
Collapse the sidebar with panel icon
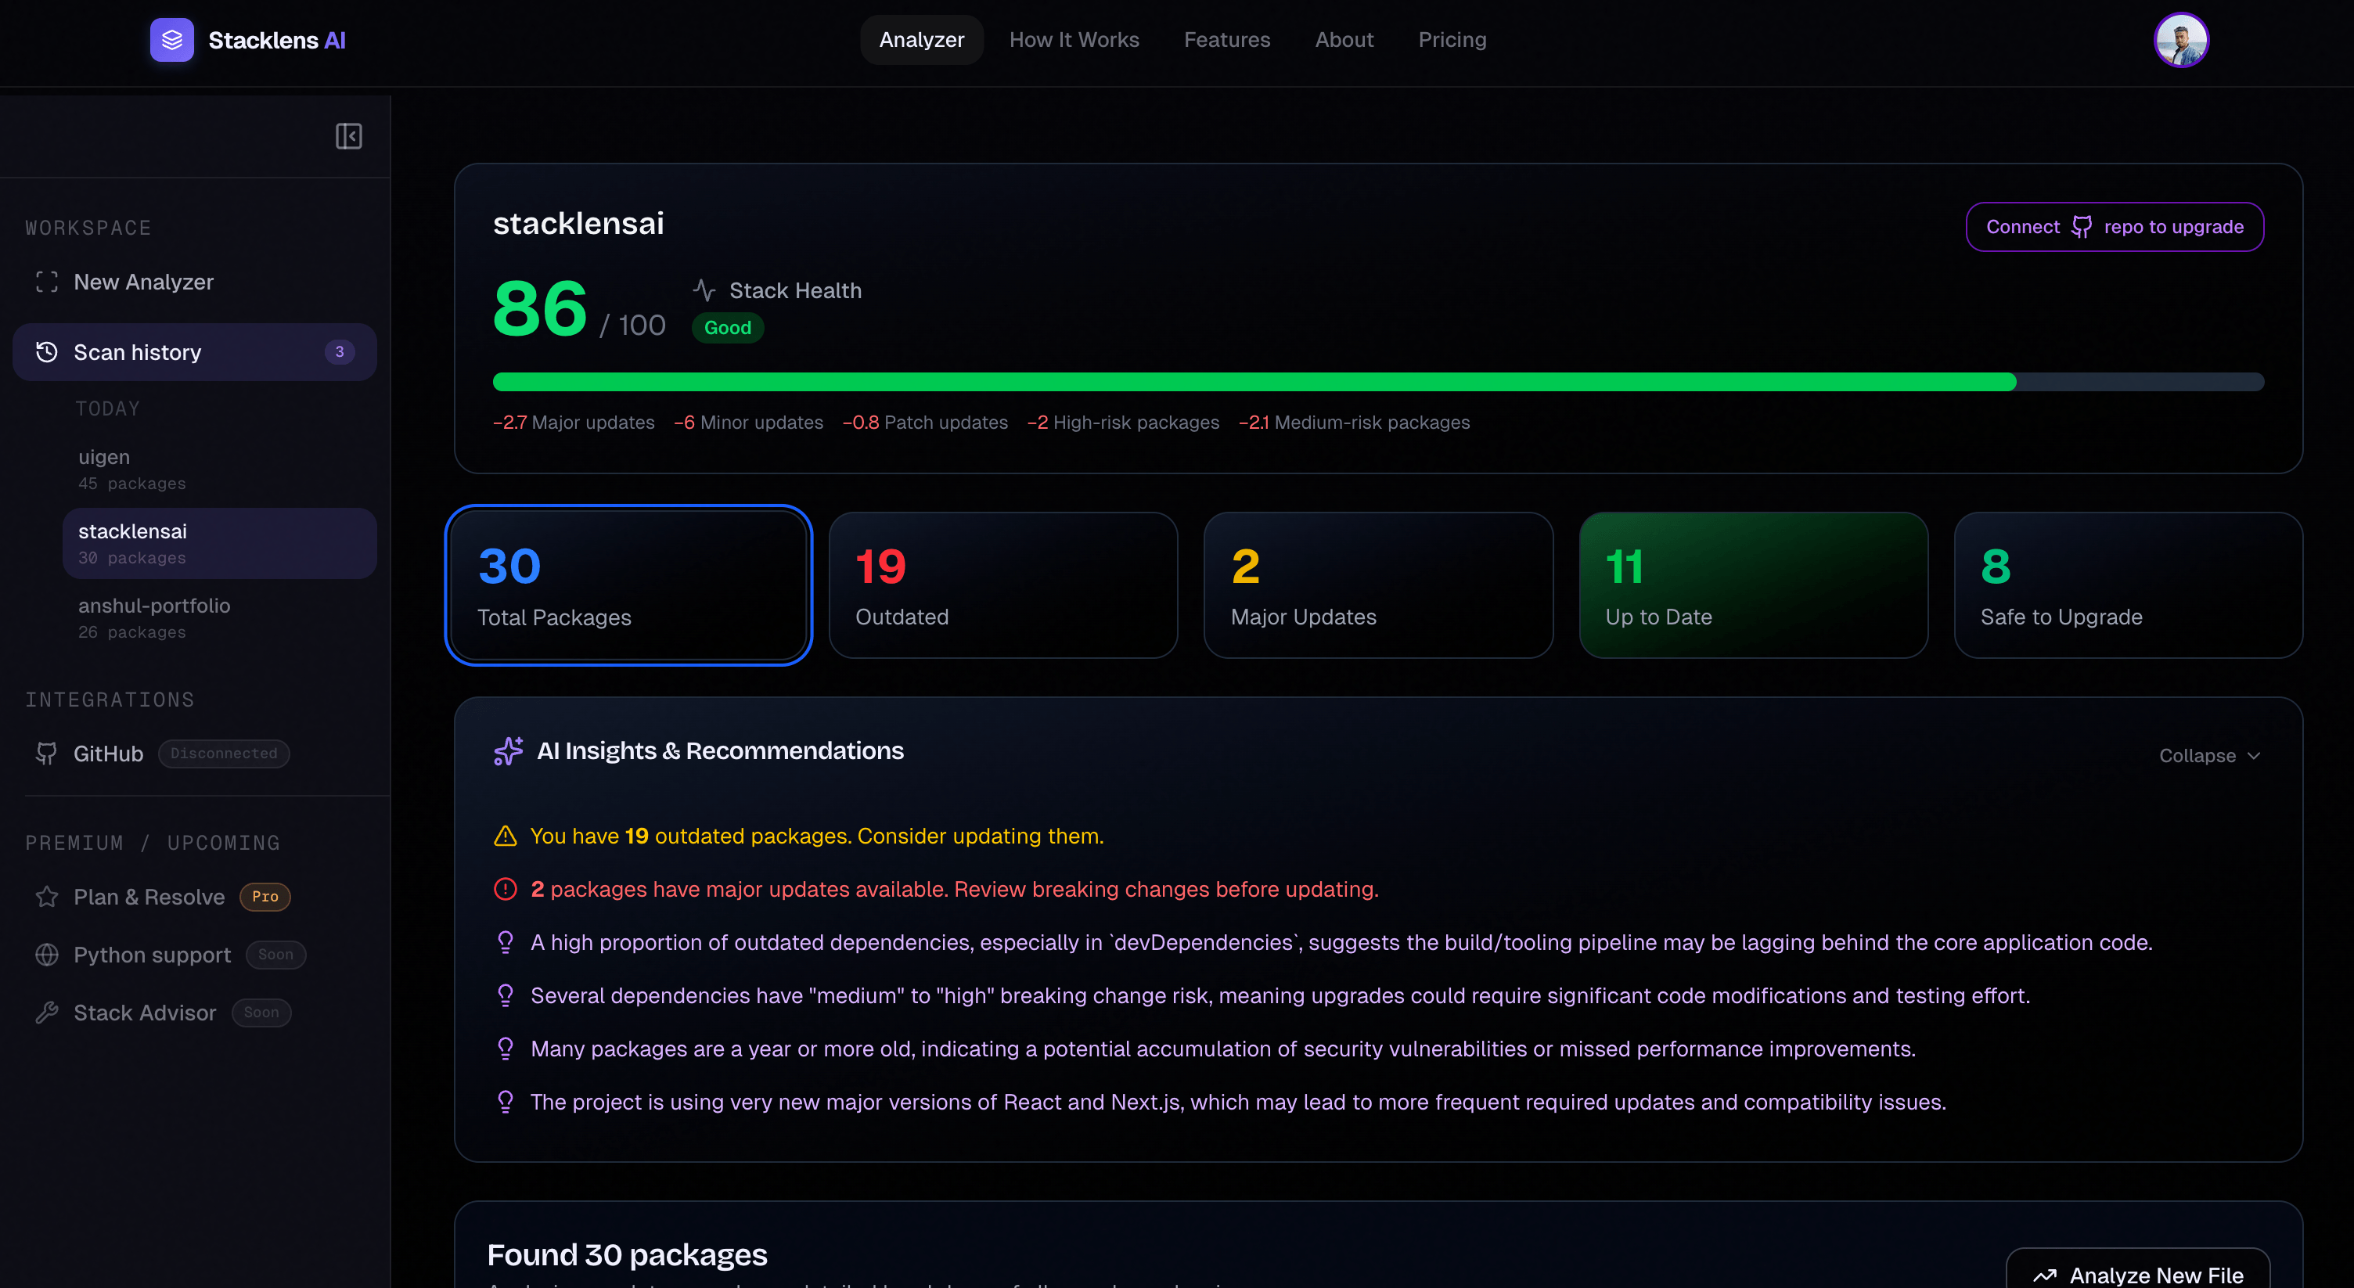pyautogui.click(x=348, y=136)
